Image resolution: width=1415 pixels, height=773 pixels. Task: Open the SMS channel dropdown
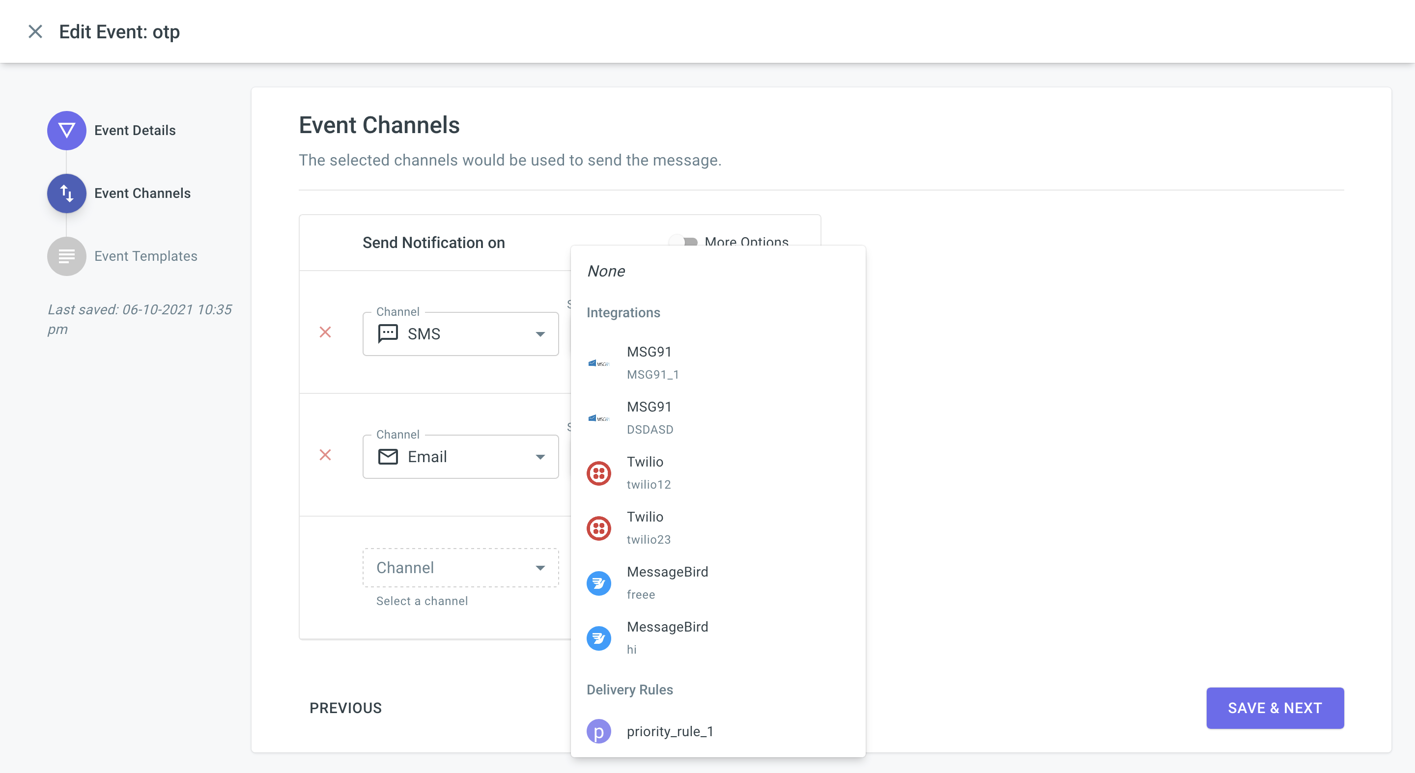click(x=460, y=334)
